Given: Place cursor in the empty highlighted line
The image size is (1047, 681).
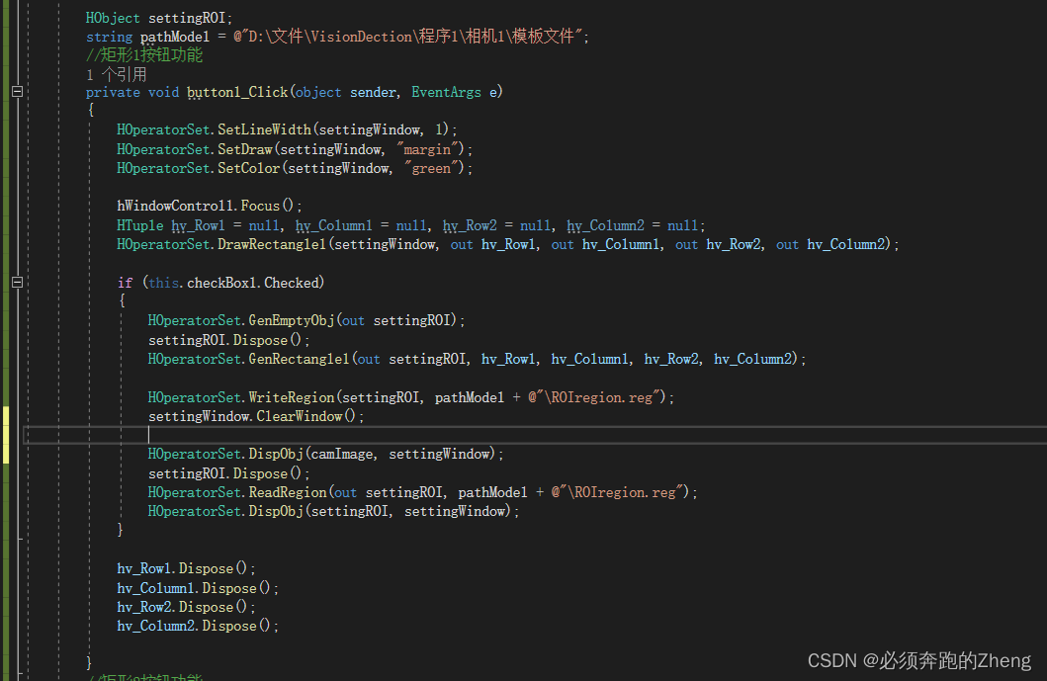Looking at the screenshot, I should 534,435.
